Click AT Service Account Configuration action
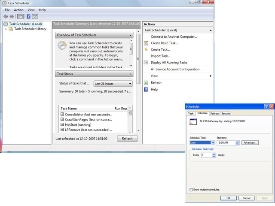 175,69
